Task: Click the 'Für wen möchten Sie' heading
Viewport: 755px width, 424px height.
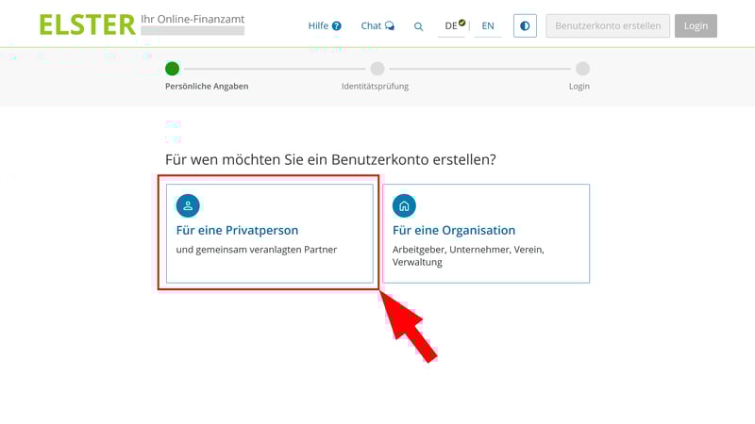Action: (x=330, y=159)
